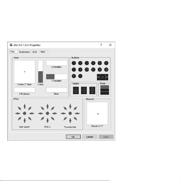Open the Deadzones tab
Viewport: 181px width, 181px height.
24,52
